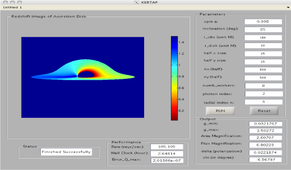This screenshot has height=170, width=291.
Task: Open the Untitled 1 tab
Action: (12, 7)
